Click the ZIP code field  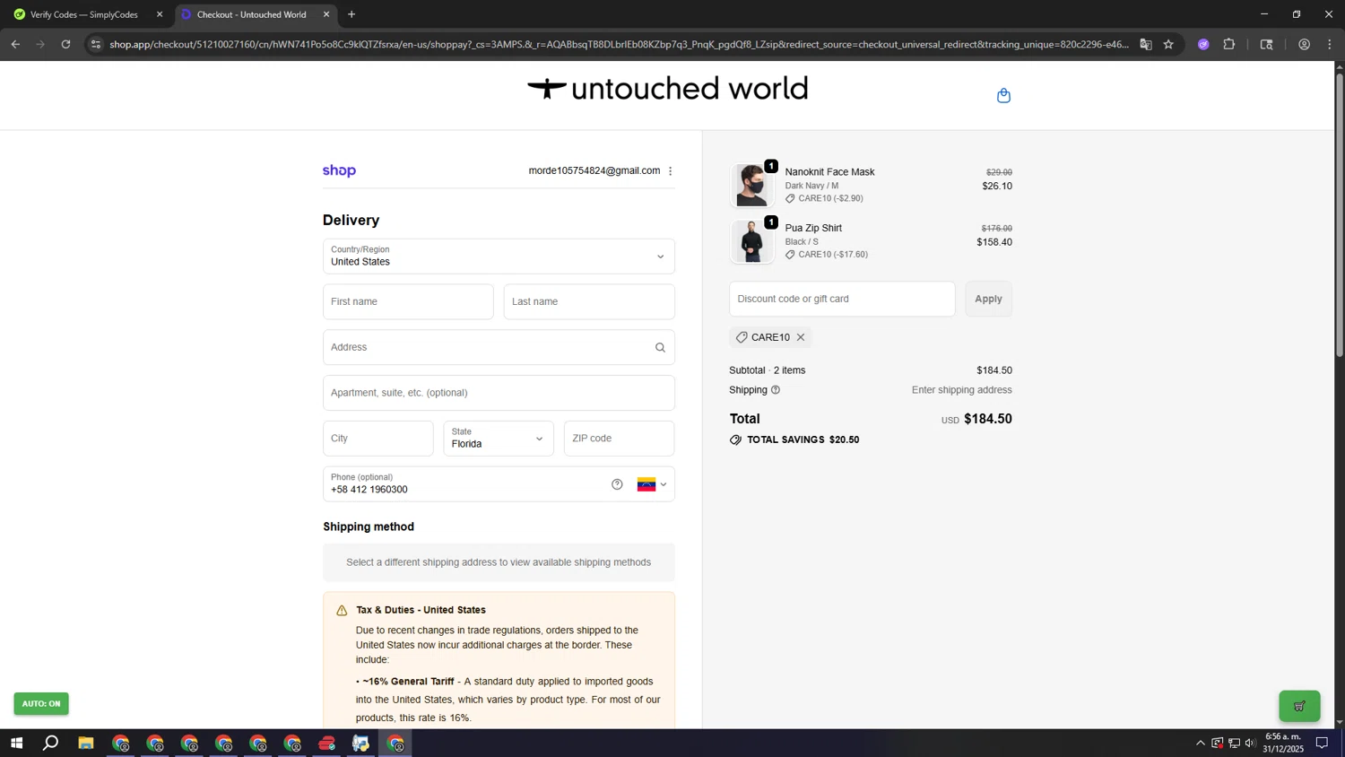click(620, 439)
